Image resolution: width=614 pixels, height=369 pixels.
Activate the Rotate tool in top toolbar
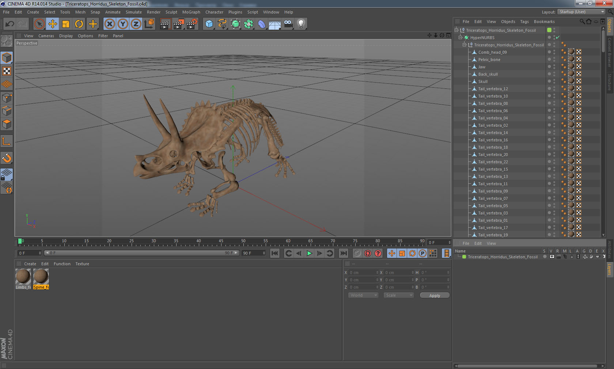tap(79, 24)
